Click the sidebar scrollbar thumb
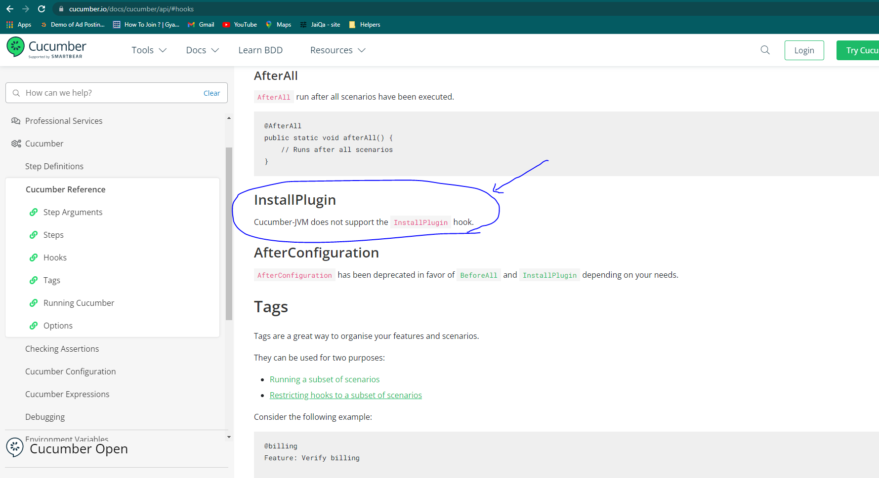This screenshot has height=478, width=879. (229, 234)
